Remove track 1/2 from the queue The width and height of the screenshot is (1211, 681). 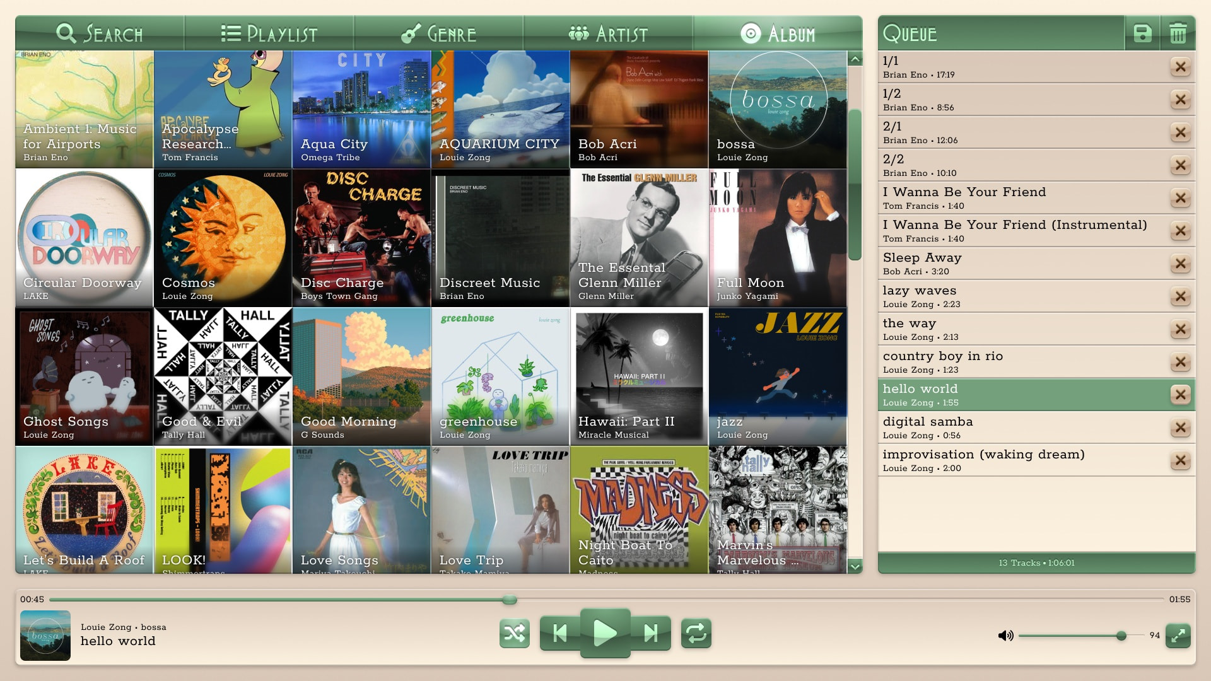(x=1181, y=100)
